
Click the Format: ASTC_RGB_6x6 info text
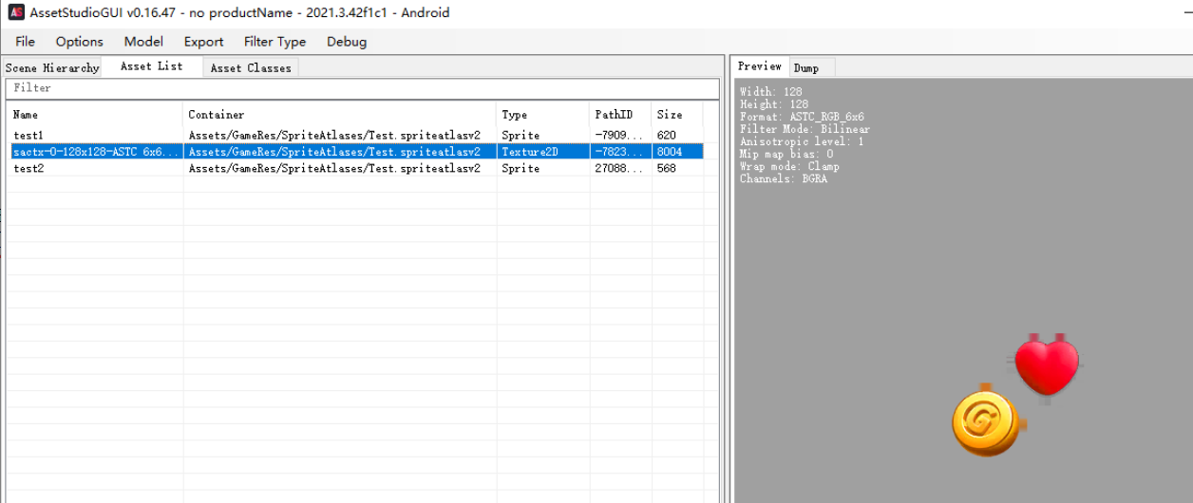802,117
